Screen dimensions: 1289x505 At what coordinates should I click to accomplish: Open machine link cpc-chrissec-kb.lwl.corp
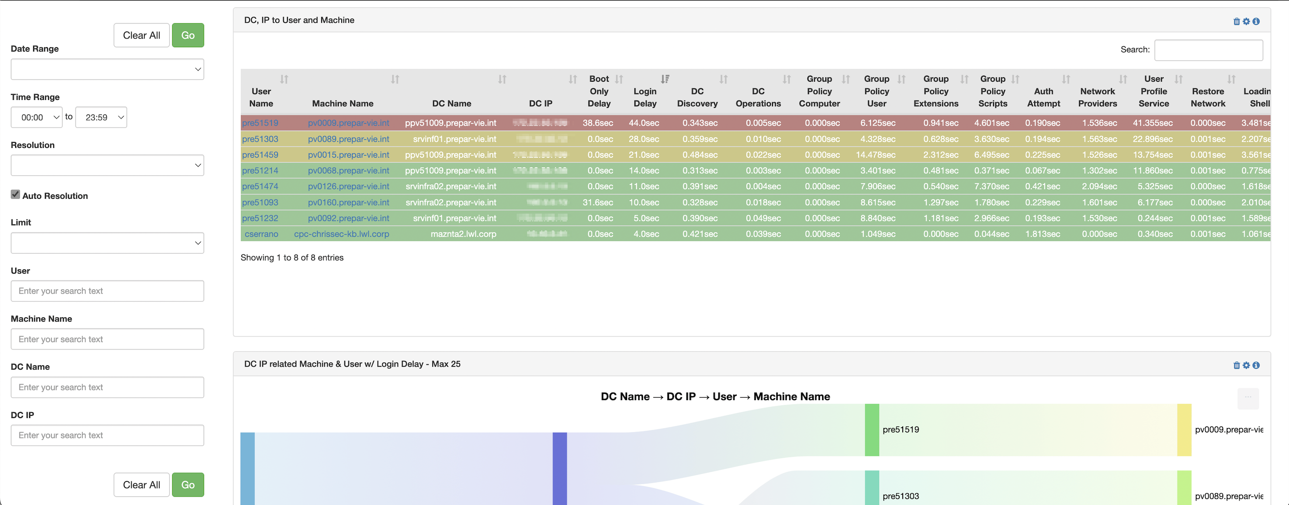click(341, 234)
